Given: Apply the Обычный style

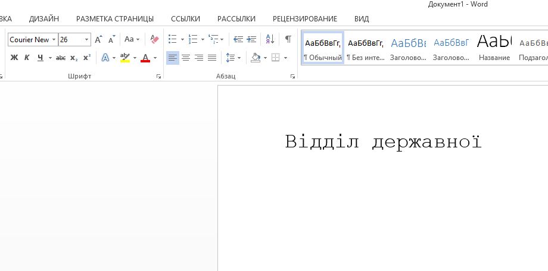Looking at the screenshot, I should coord(323,48).
